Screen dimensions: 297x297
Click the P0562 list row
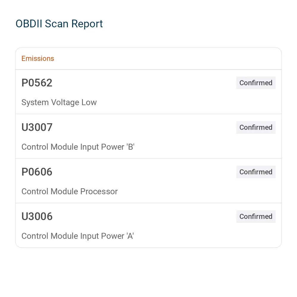pos(148,92)
